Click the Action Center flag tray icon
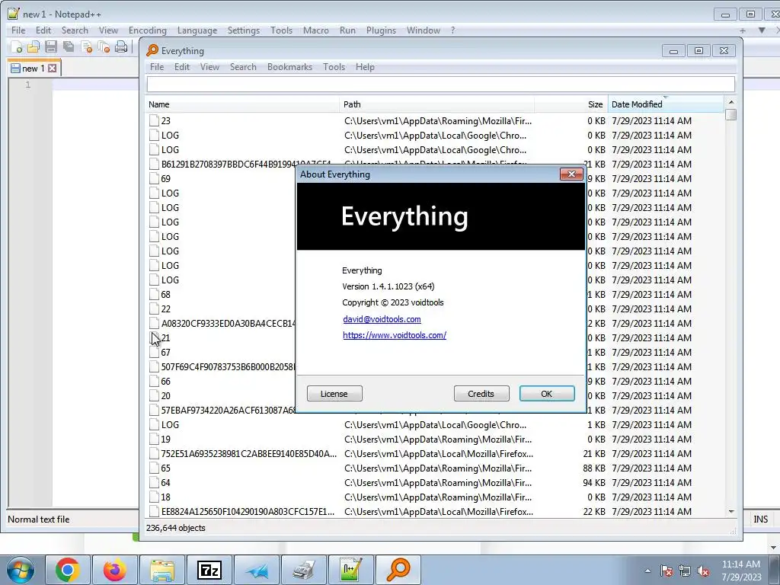Viewport: 780px width, 585px height. (x=667, y=571)
